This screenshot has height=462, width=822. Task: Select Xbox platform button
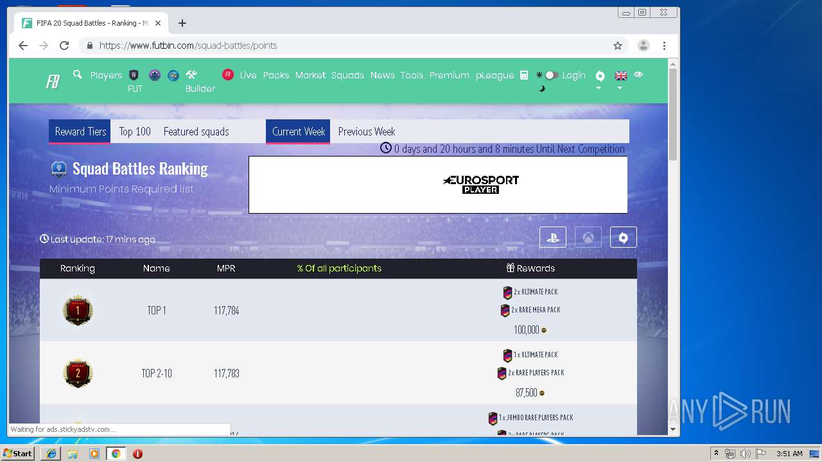tap(588, 237)
